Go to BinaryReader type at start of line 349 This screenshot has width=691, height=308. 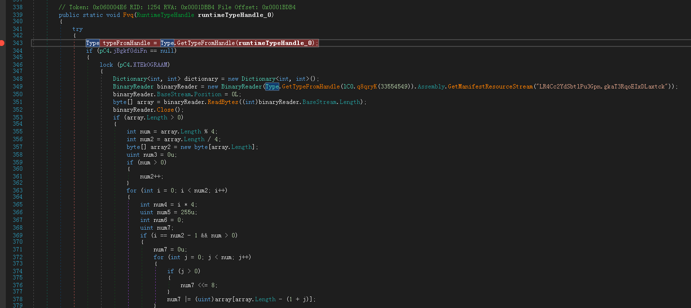point(133,87)
